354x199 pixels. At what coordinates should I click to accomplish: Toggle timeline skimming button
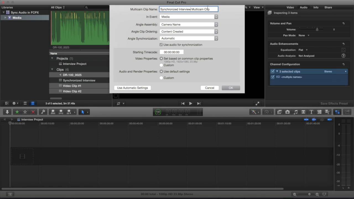pos(306,119)
